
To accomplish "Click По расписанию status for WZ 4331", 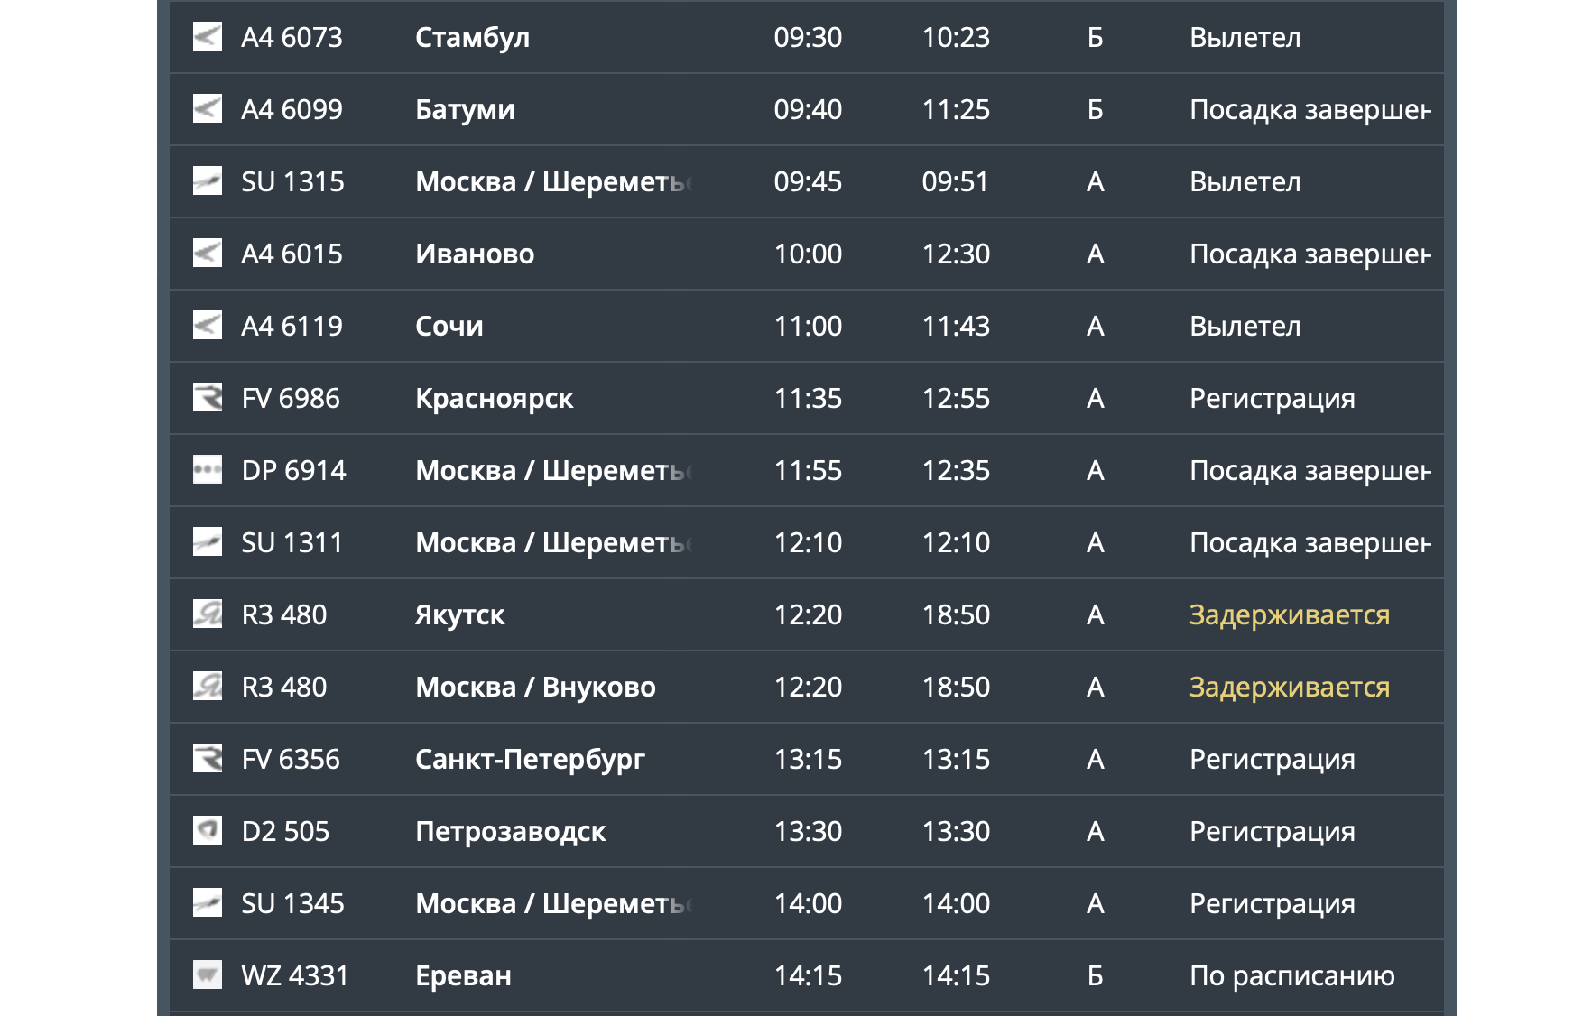I will point(1291,975).
